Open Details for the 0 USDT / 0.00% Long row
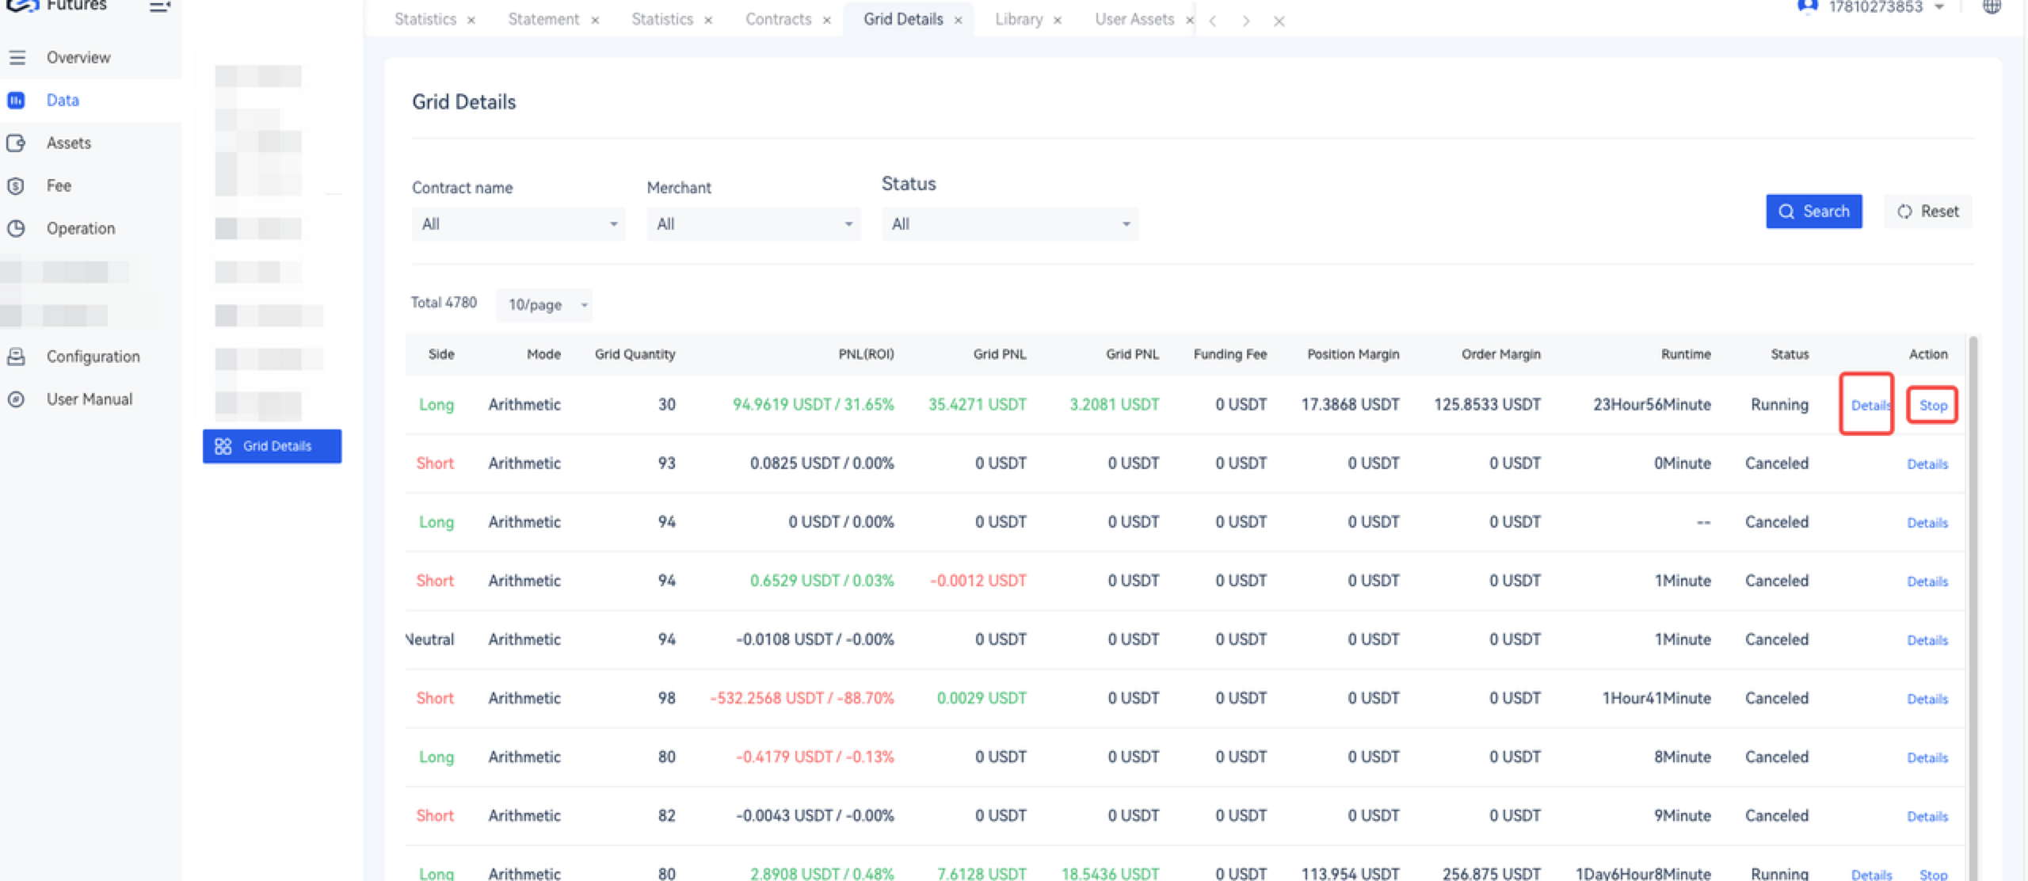Viewport: 2028px width, 881px height. [1927, 522]
